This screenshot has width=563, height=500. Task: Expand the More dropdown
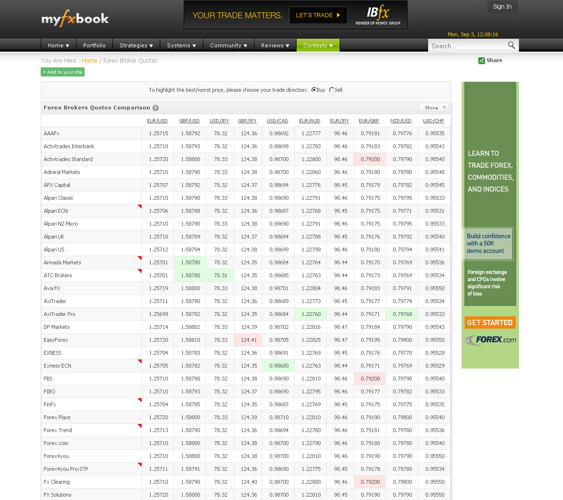tap(434, 108)
